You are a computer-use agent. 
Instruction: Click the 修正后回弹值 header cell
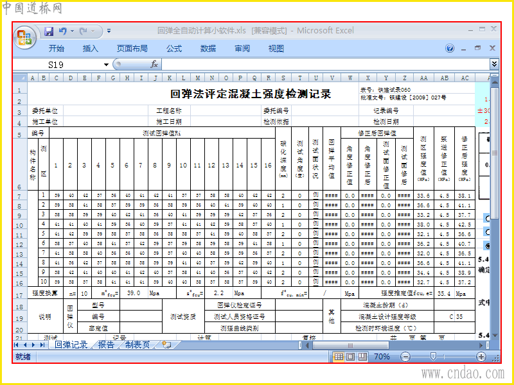pos(377,133)
